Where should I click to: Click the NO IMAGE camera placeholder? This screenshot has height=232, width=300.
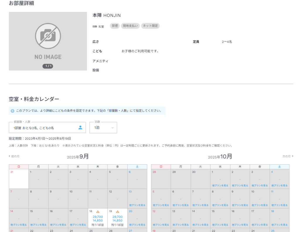(x=48, y=41)
